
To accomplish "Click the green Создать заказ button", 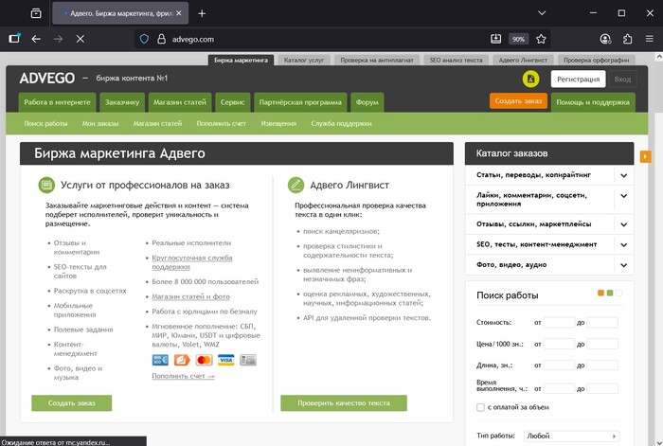I will pos(71,402).
